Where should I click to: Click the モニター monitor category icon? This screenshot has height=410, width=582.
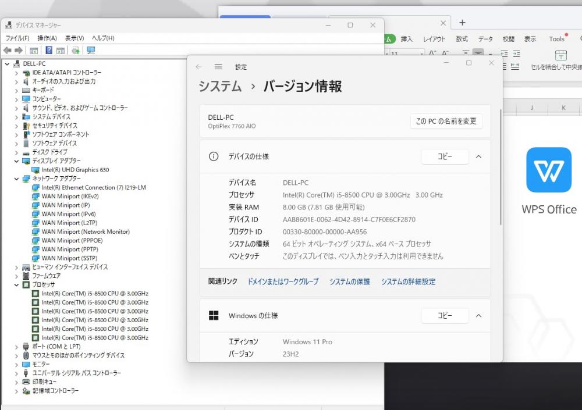pyautogui.click(x=26, y=365)
